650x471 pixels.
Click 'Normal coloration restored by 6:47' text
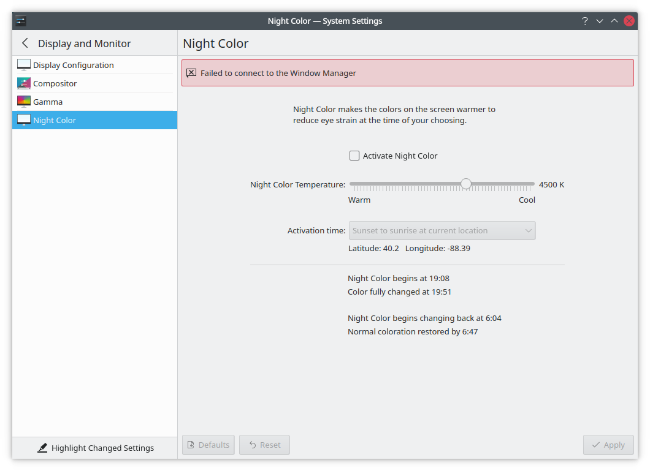413,331
